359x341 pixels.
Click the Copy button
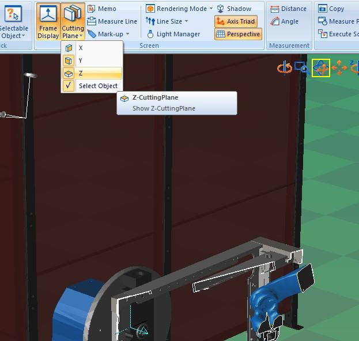pyautogui.click(x=331, y=9)
